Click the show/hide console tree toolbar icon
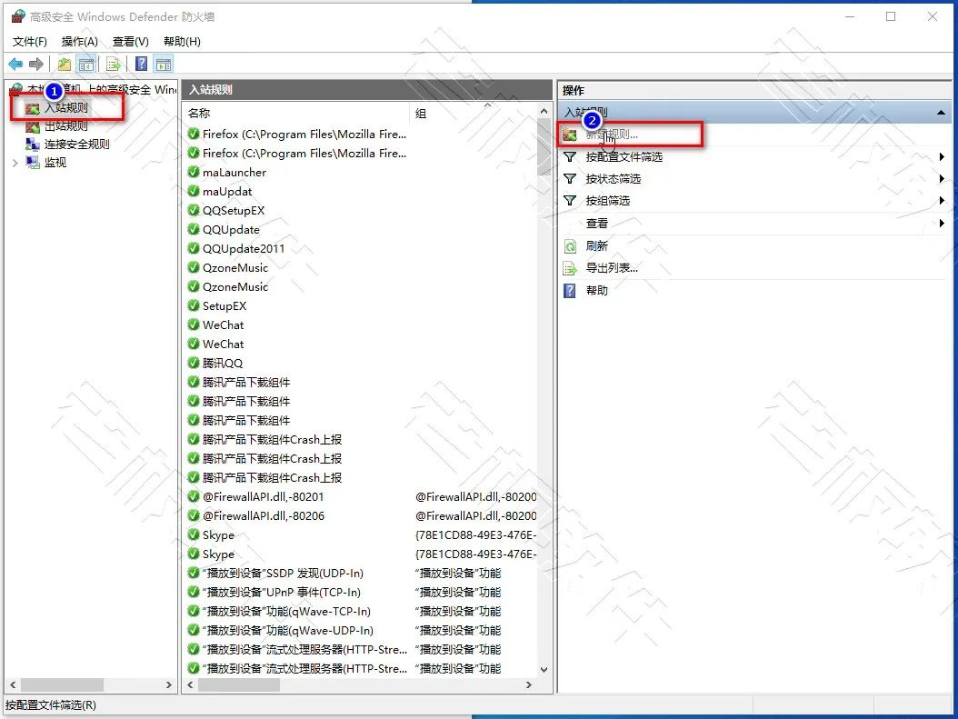The image size is (958, 719). [x=85, y=64]
